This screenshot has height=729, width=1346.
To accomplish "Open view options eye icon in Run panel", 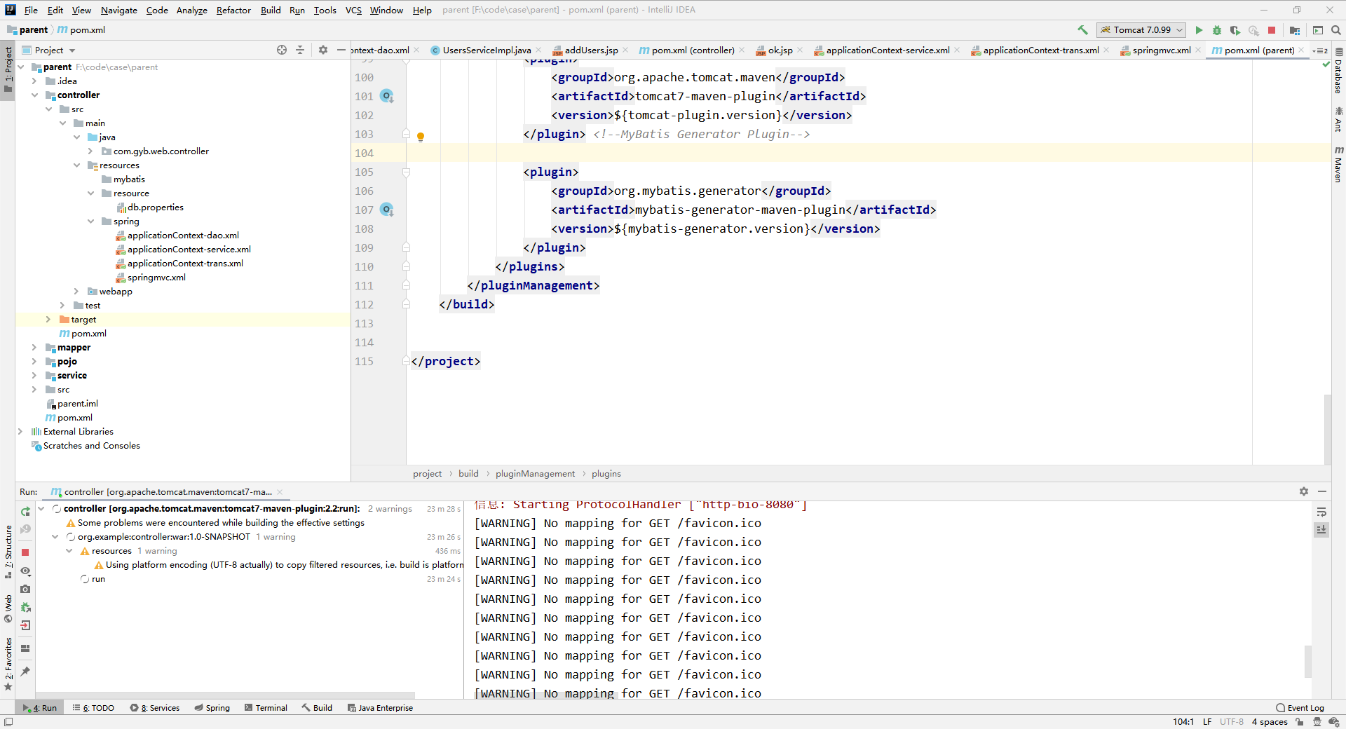I will pos(25,571).
